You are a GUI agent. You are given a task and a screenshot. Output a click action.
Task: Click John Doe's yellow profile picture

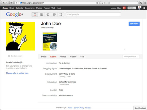point(20,36)
